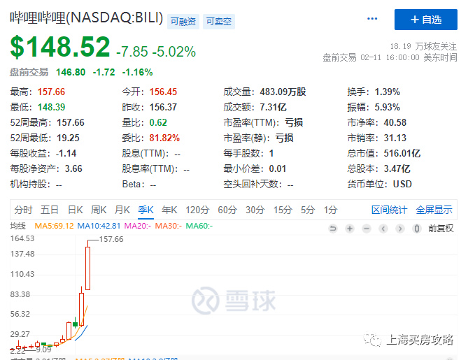Click the 可融资 tag

(x=183, y=22)
